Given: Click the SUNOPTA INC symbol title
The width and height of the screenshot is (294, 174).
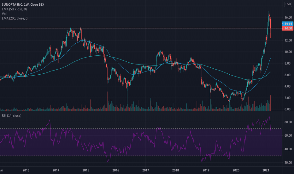Looking at the screenshot, I should [x=23, y=4].
